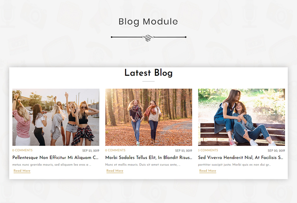View 0 Comments on the Morbi Sodales post

(x=115, y=150)
